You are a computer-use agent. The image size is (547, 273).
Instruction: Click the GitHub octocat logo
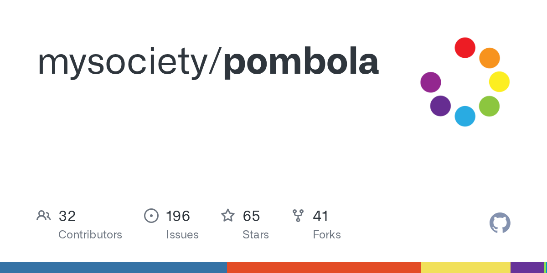coord(500,223)
